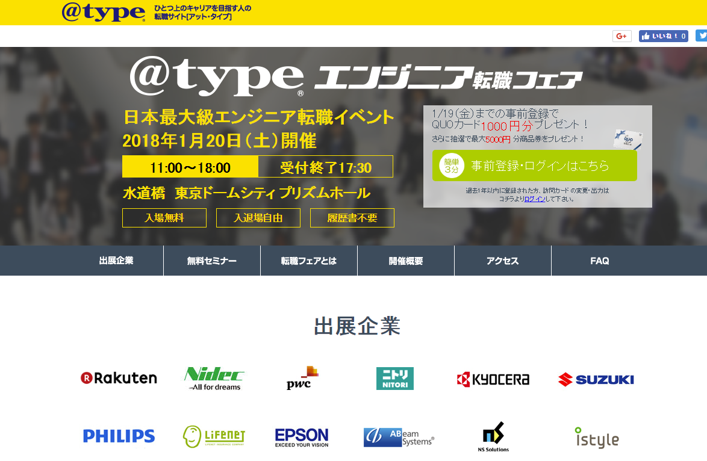
Task: Click the NS Solutions logo
Action: (x=493, y=437)
